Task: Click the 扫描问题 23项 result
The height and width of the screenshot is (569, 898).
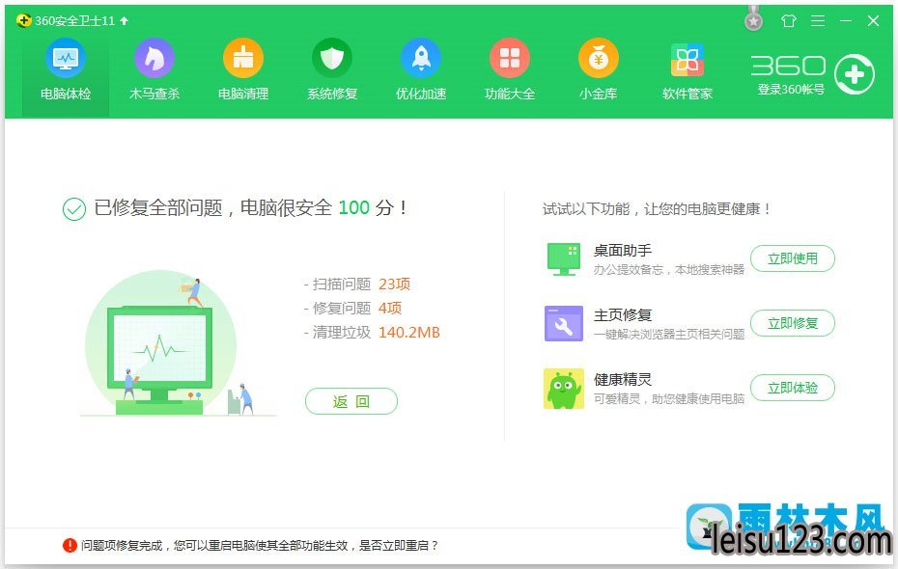Action: [357, 284]
